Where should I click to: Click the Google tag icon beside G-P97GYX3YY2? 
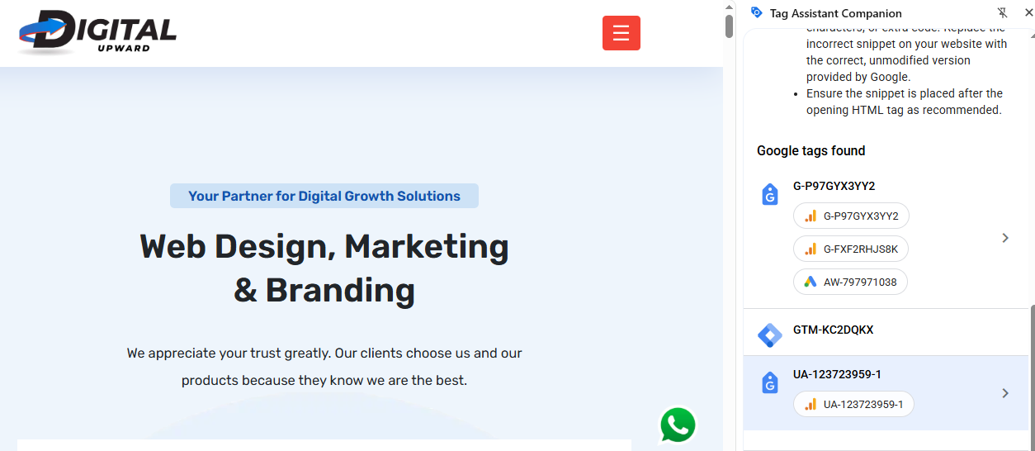[769, 195]
